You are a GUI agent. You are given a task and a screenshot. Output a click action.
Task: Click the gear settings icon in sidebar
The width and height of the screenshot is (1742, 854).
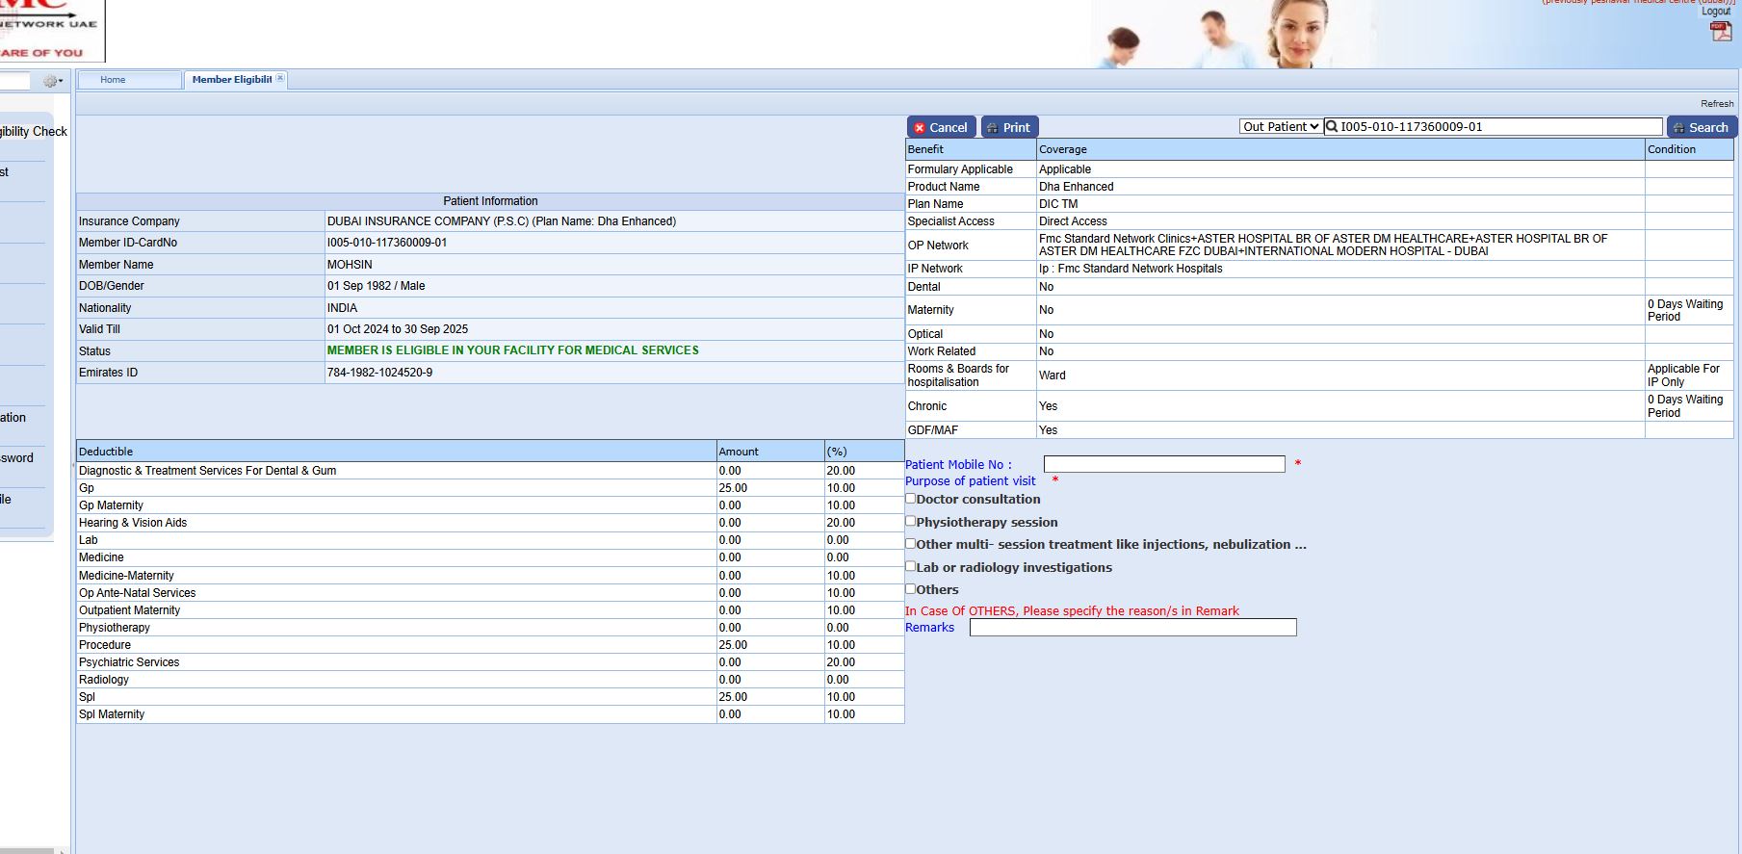(51, 82)
